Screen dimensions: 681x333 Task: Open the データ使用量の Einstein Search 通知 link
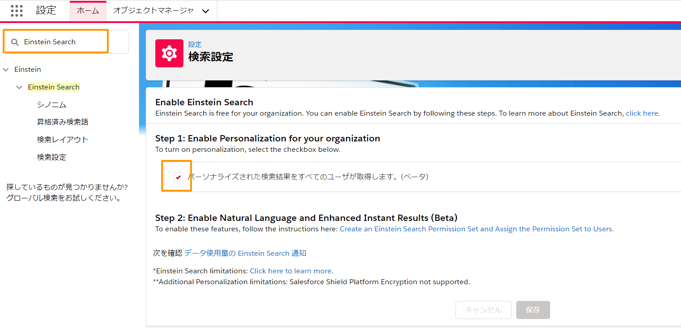pyautogui.click(x=245, y=253)
